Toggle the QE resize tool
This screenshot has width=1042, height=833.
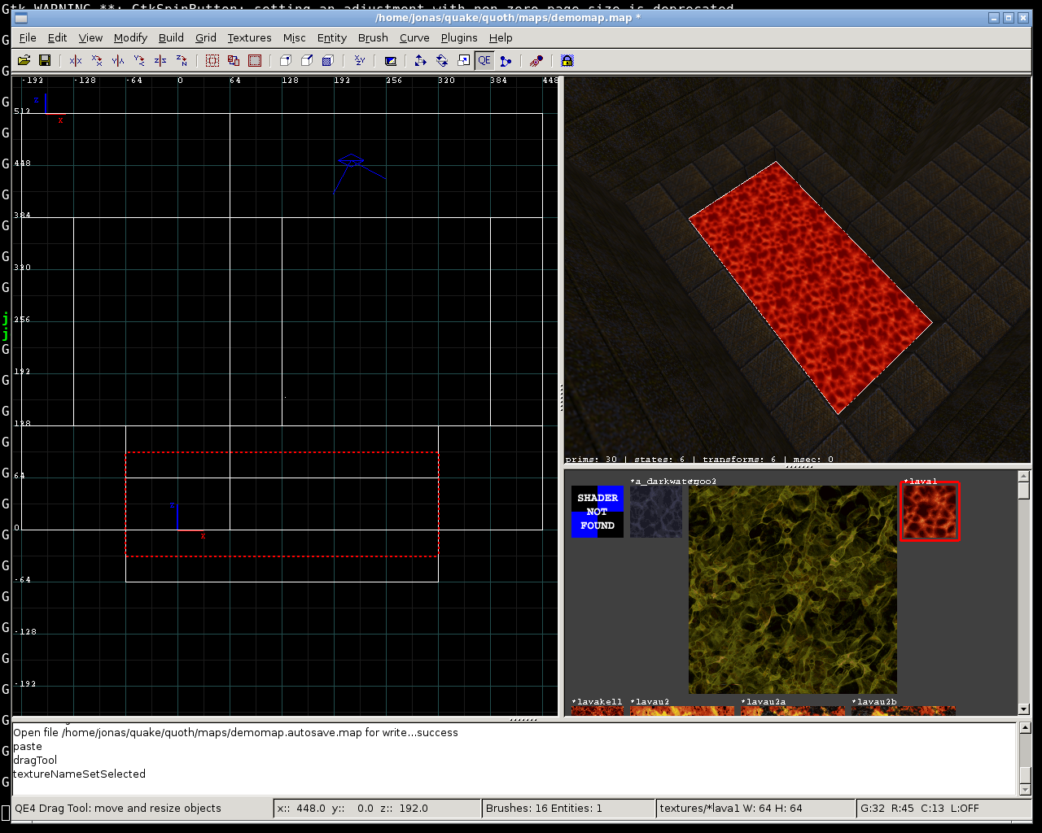(x=484, y=60)
